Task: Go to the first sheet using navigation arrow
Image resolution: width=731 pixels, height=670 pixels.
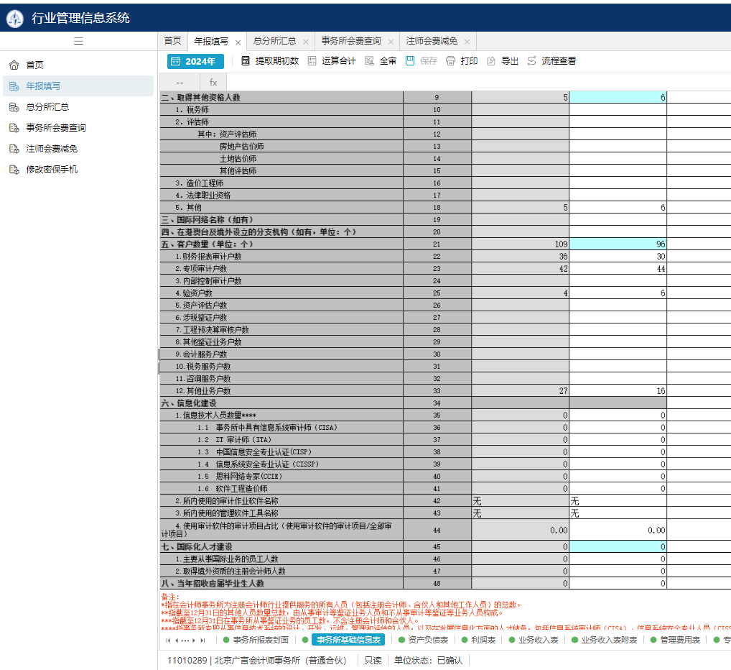Action: (168, 640)
